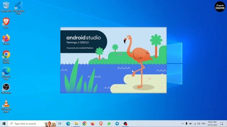The width and height of the screenshot is (227, 127).
Task: Click the battery status tray icon
Action: point(190,123)
